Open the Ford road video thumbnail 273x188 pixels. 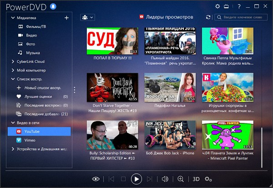click(x=170, y=87)
